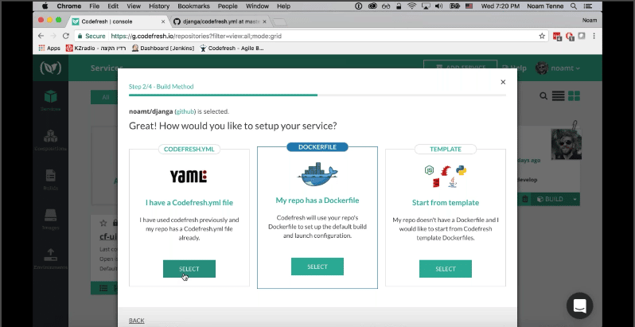This screenshot has height=327, width=635.
Task: Click the star on the cf-ui card
Action: (x=103, y=223)
